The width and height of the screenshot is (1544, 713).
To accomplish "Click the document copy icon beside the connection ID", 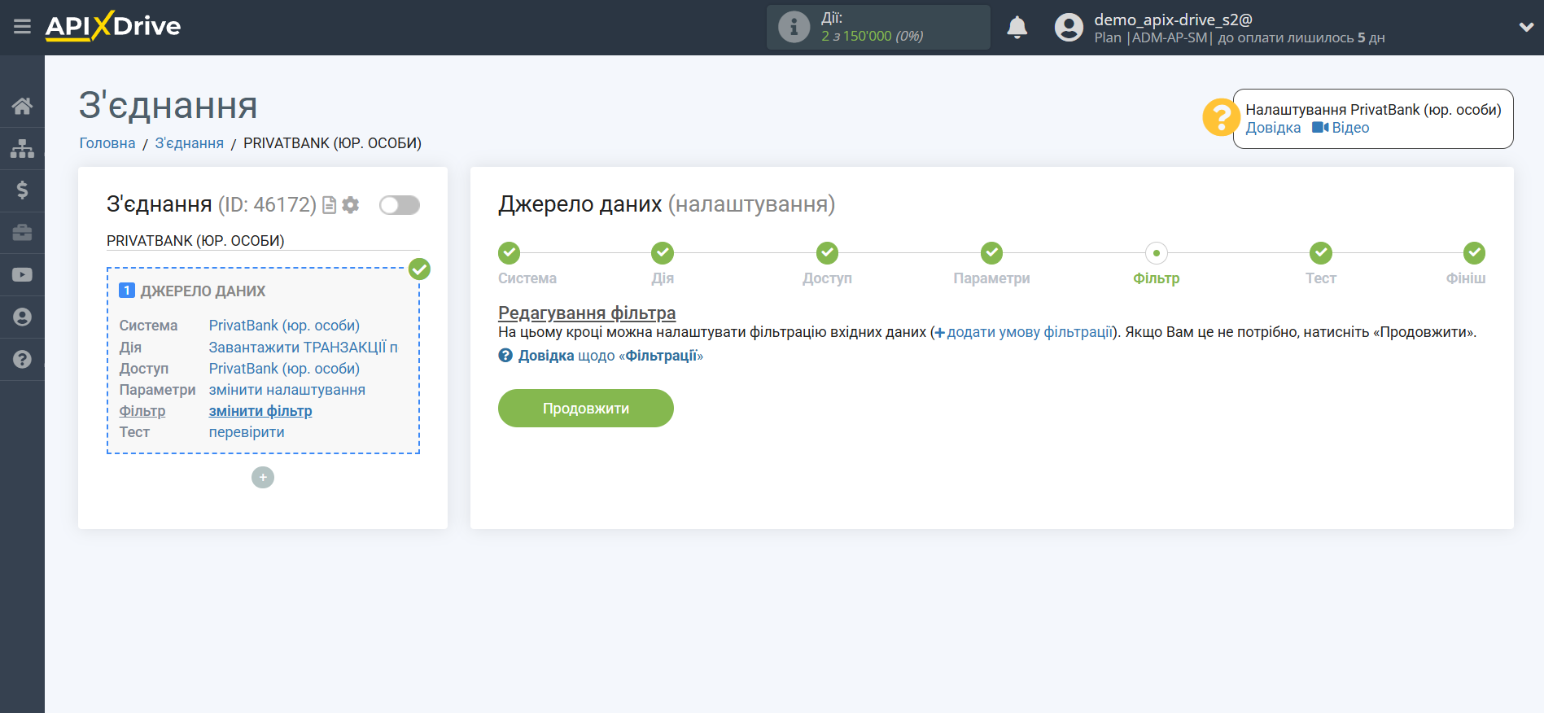I will pyautogui.click(x=329, y=205).
